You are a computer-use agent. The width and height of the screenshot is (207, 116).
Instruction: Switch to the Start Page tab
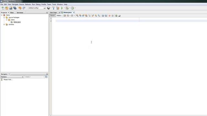(53, 13)
